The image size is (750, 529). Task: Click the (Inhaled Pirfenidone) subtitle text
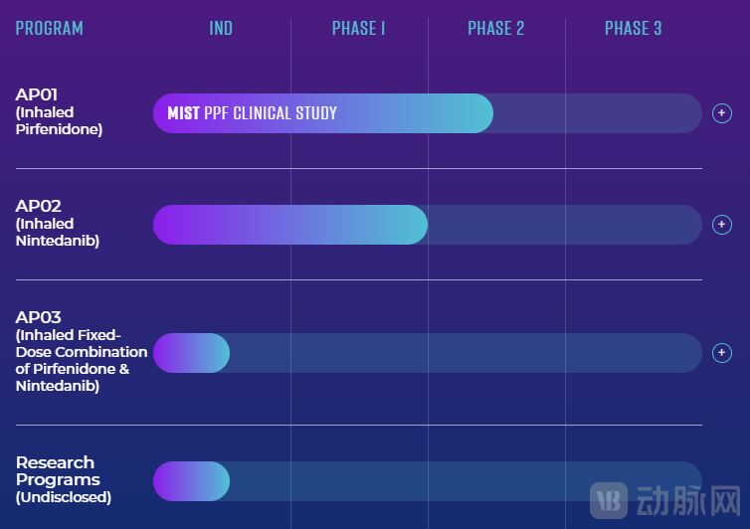(x=59, y=120)
